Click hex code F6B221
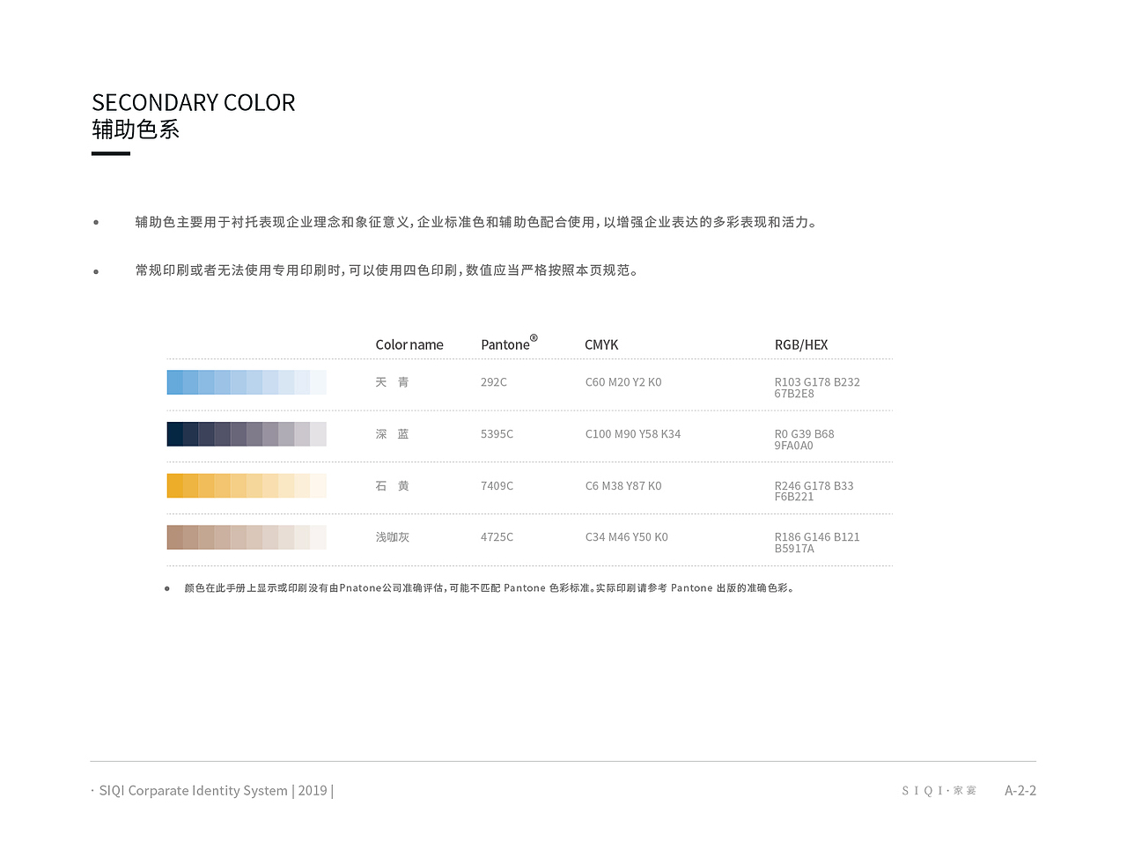 [794, 497]
